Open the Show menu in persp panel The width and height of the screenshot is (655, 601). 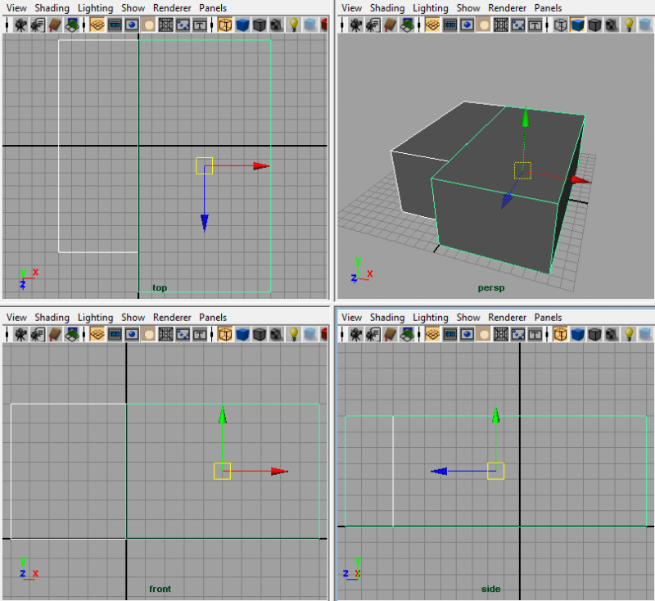click(468, 7)
